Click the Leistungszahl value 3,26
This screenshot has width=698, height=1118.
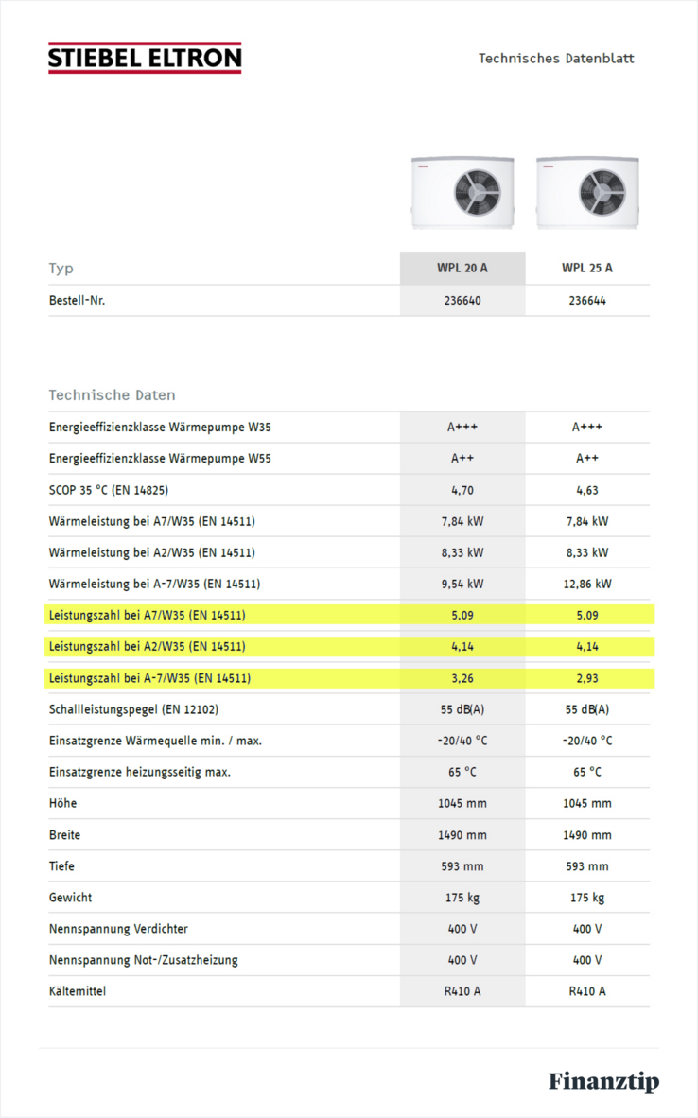pos(462,678)
